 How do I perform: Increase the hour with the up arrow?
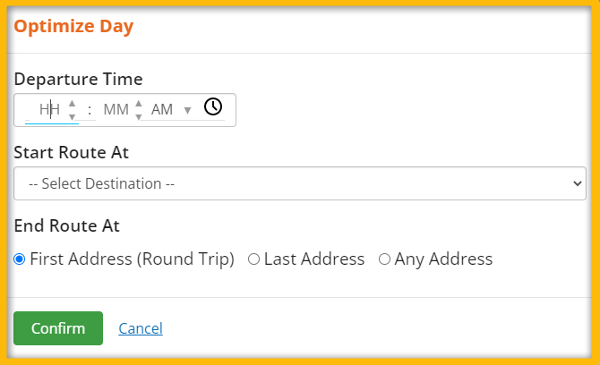point(72,103)
